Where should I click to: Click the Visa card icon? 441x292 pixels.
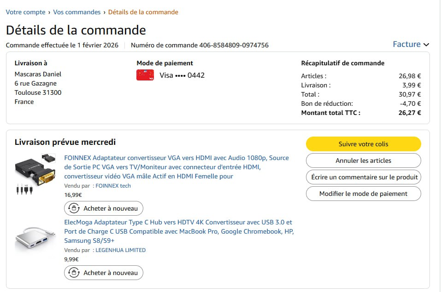[x=145, y=75]
